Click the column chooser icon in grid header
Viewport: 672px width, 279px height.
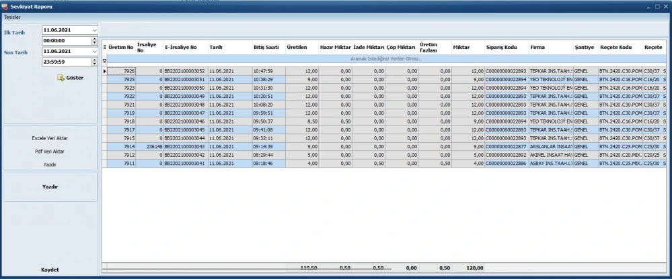coord(104,48)
